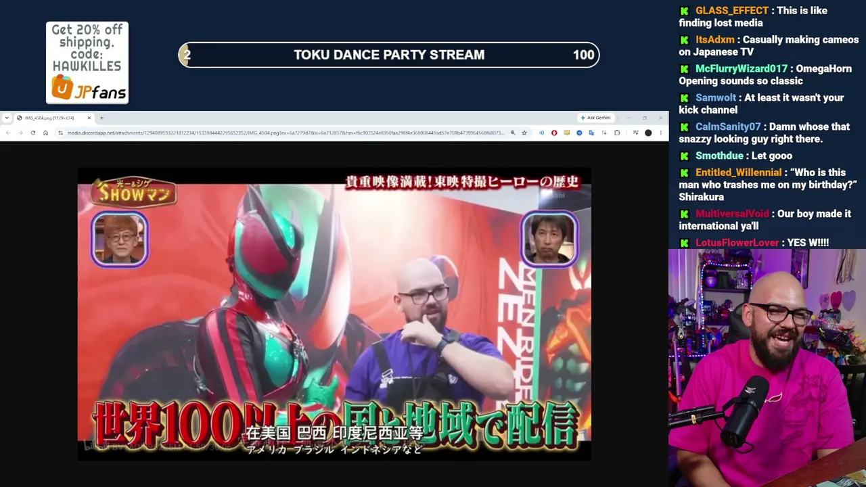Click the Ask Gemini button
Screen dimensions: 866x487
[595, 118]
